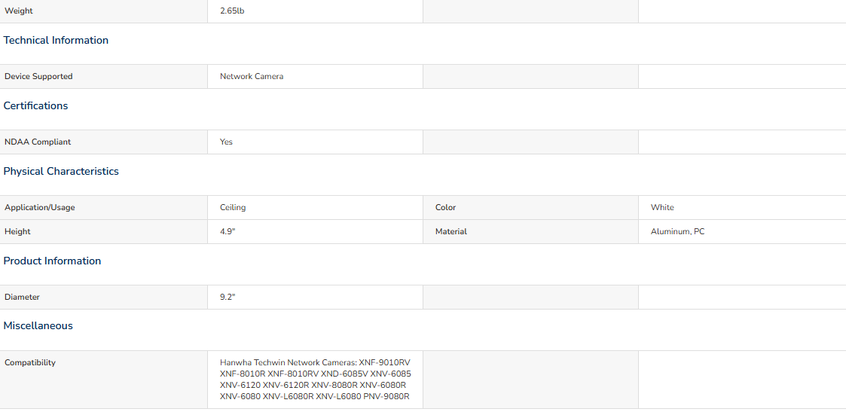Click the Application/Usage label
This screenshot has height=412, width=846.
pos(40,208)
